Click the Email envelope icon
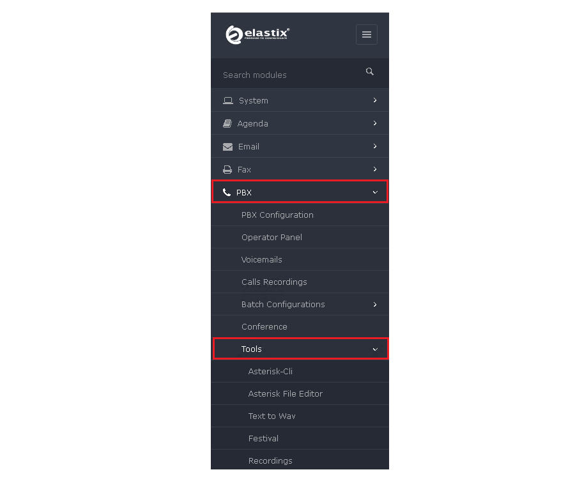Screen dimensions: 575x479 point(227,147)
